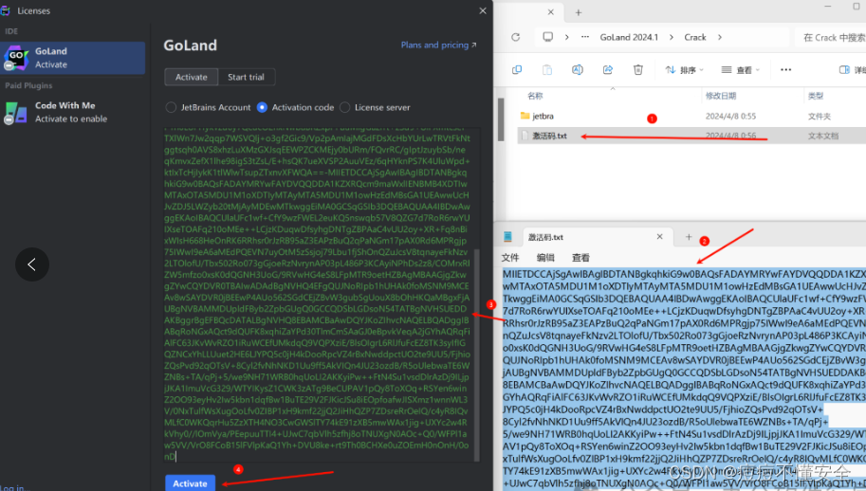This screenshot has height=491, width=866.
Task: Switch to the Start trial tab
Action: coord(247,77)
